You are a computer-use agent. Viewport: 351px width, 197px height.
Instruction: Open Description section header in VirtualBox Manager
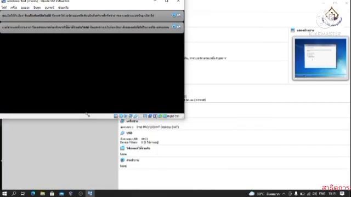tap(133, 160)
